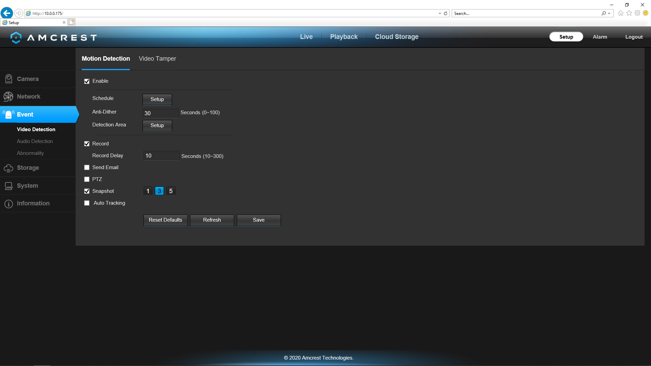
Task: Close the Setup browser tab
Action: click(x=64, y=22)
